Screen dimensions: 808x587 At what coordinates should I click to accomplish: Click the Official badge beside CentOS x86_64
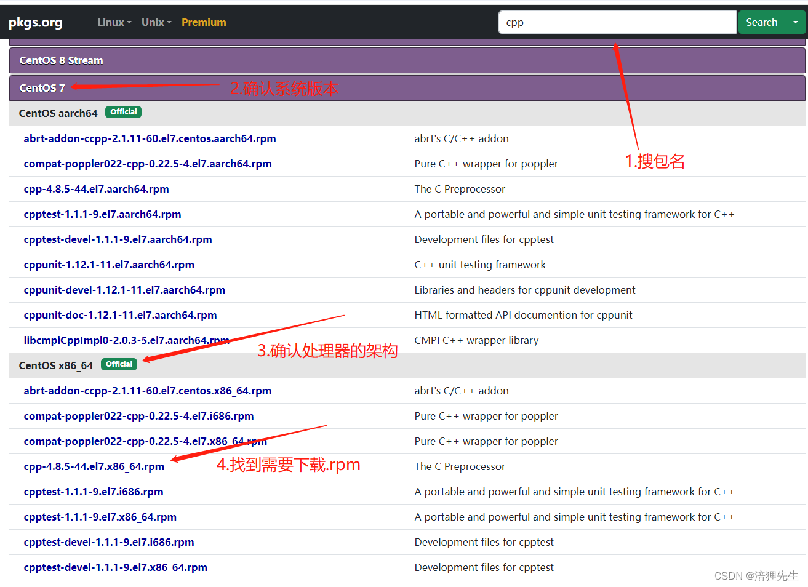point(119,364)
